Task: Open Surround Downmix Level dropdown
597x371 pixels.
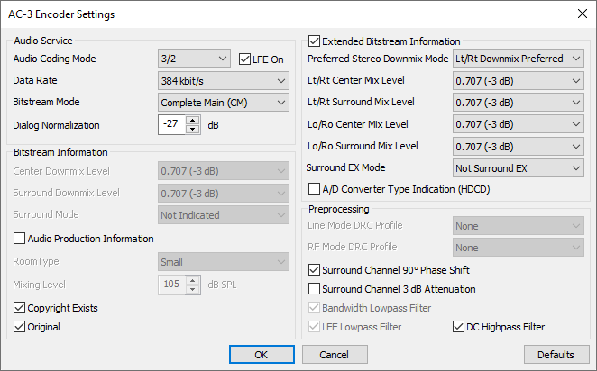Action: click(224, 193)
